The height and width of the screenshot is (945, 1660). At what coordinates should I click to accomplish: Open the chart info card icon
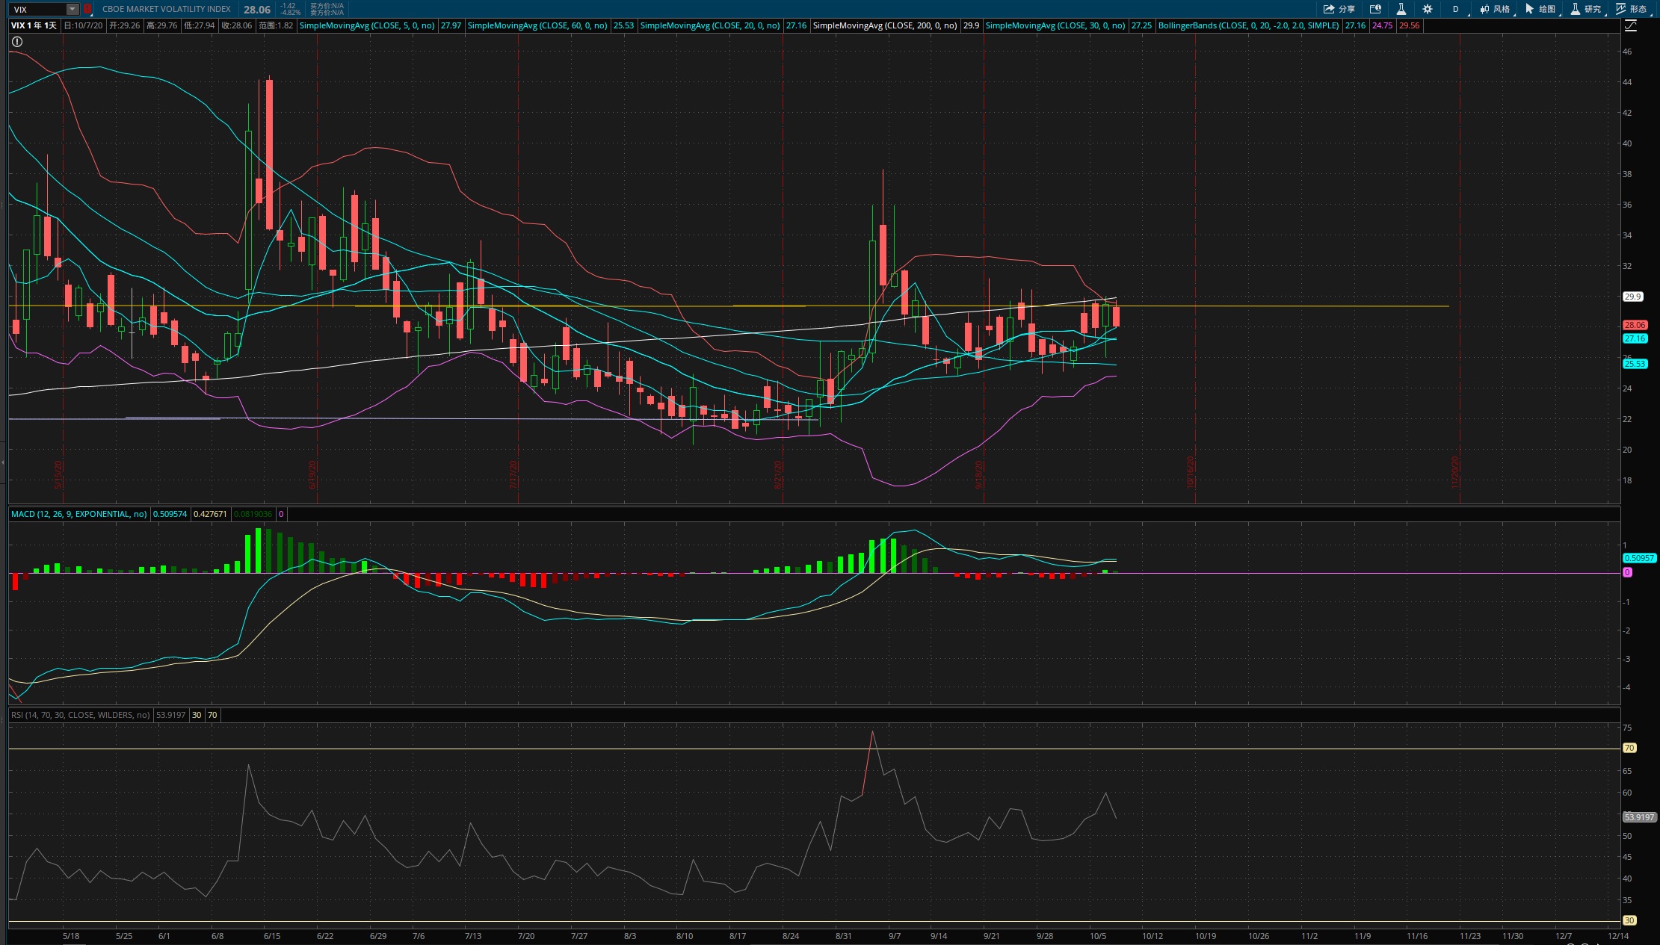pos(1374,9)
